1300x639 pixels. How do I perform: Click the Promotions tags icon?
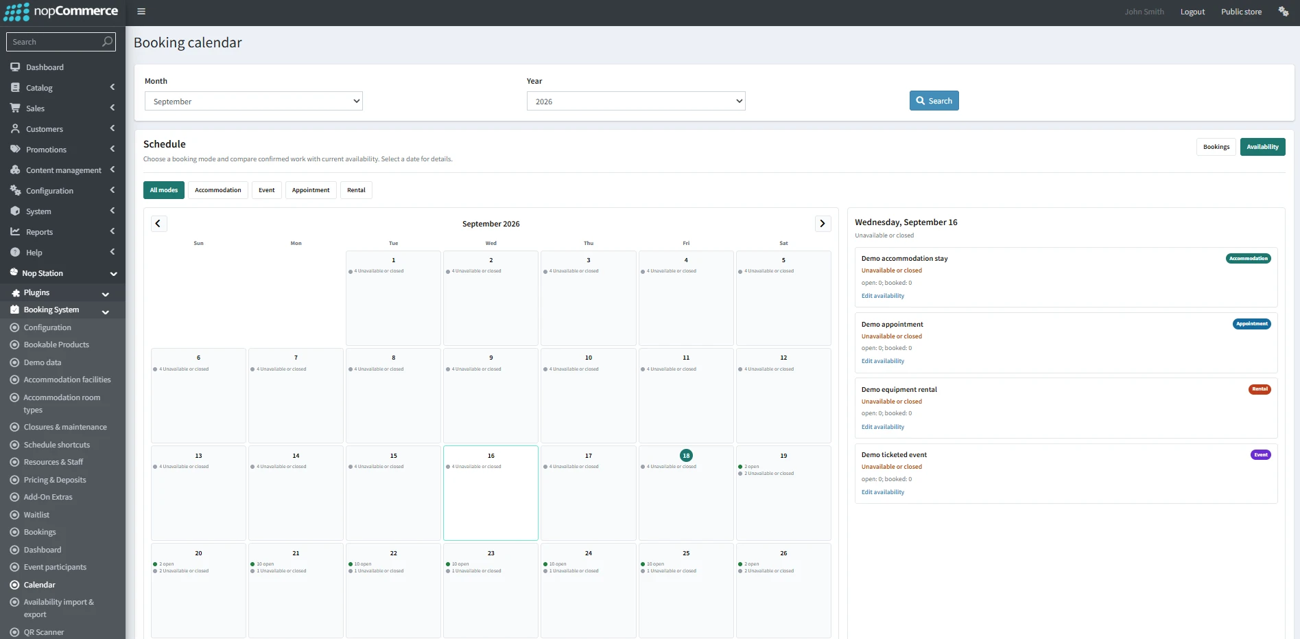15,150
